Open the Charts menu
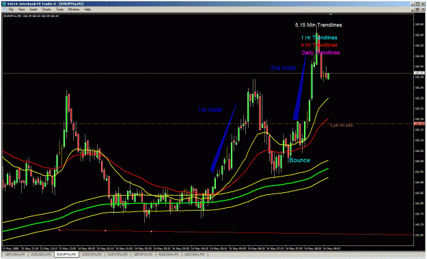The width and height of the screenshot is (427, 259). click(46, 10)
